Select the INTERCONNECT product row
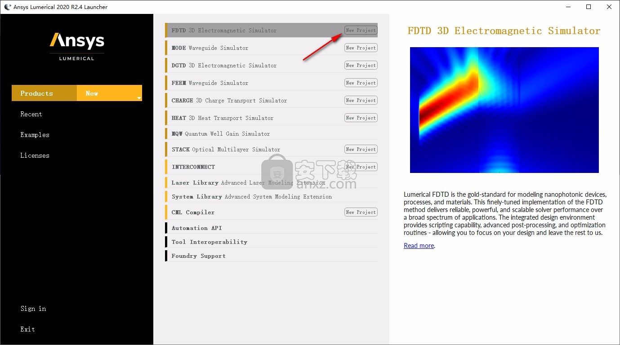 click(x=271, y=167)
